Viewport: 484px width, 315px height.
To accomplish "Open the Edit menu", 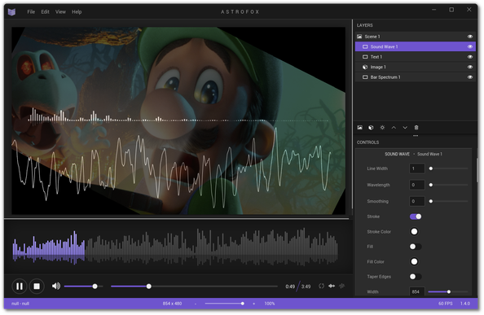I will pos(45,12).
